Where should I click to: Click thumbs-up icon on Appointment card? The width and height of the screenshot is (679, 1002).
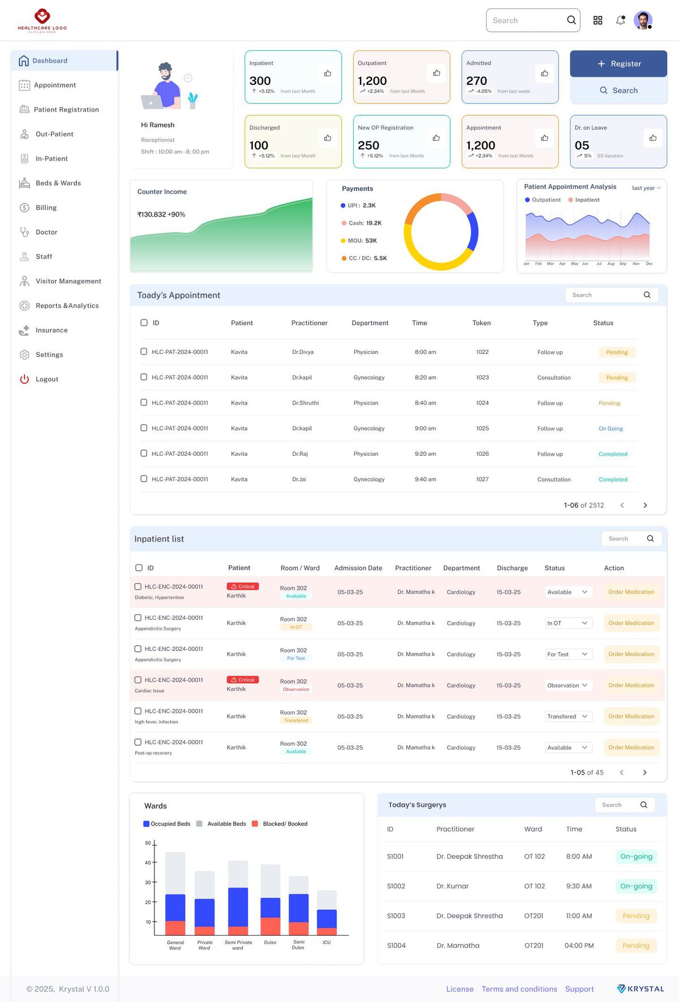[544, 138]
